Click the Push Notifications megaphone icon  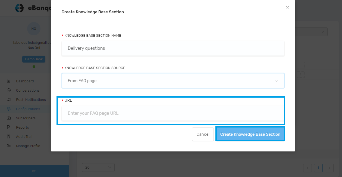point(9,100)
